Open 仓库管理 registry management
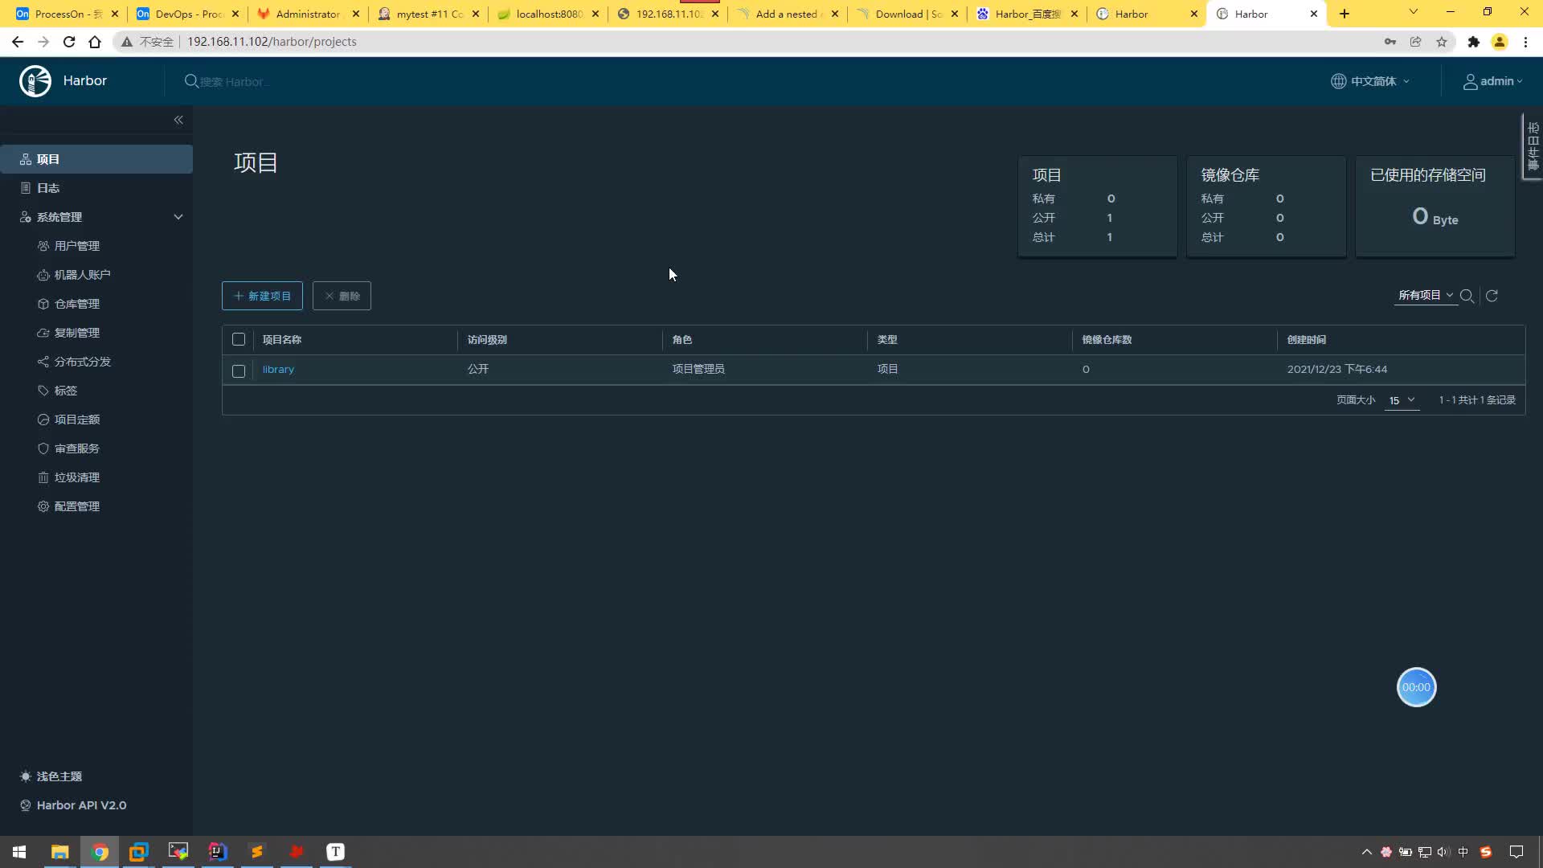The height and width of the screenshot is (868, 1543). (77, 304)
